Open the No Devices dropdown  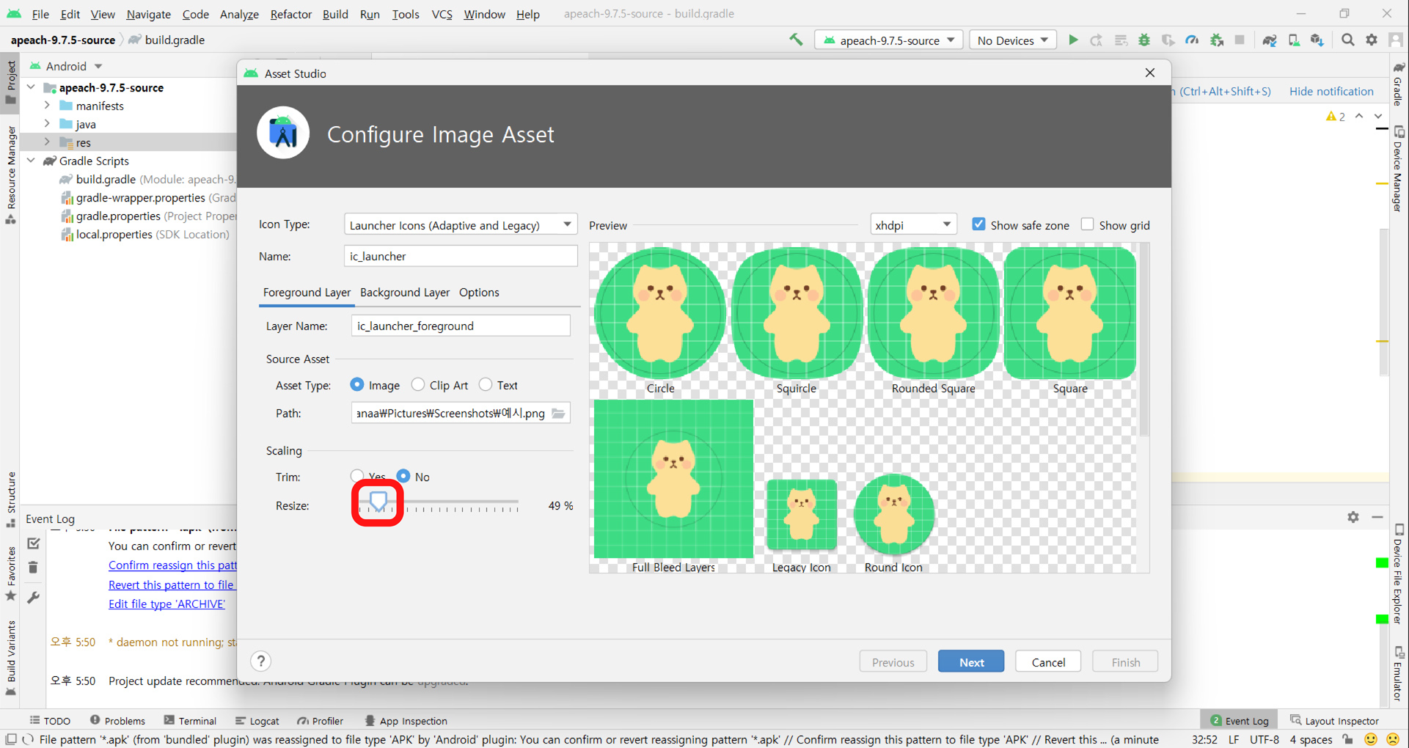(x=1013, y=40)
